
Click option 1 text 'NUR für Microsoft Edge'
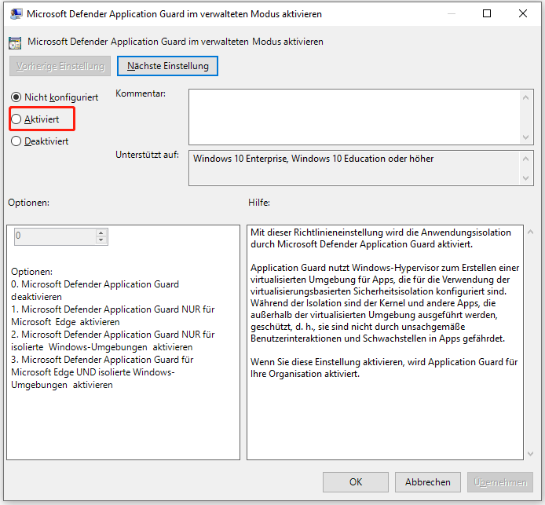click(x=112, y=316)
